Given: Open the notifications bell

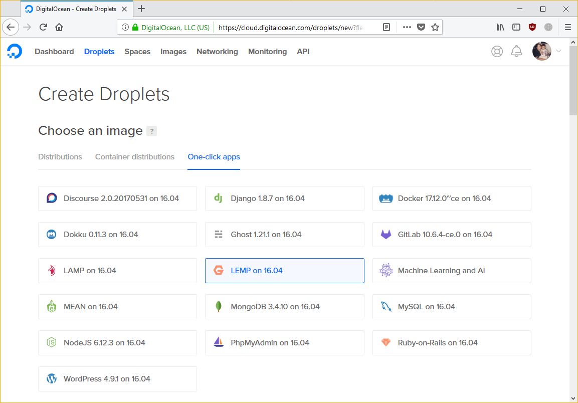Looking at the screenshot, I should pyautogui.click(x=516, y=51).
